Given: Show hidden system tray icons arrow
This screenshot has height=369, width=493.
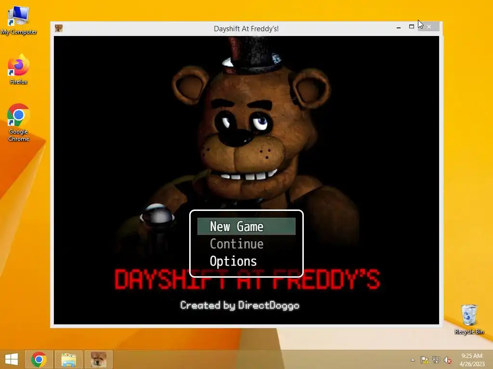Looking at the screenshot, I should [x=413, y=360].
